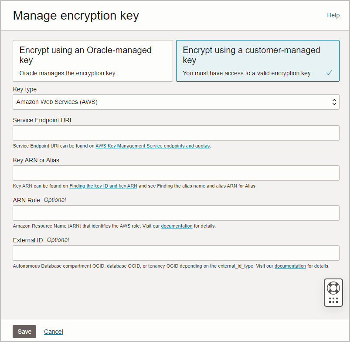Click the Cancel link

(53, 331)
